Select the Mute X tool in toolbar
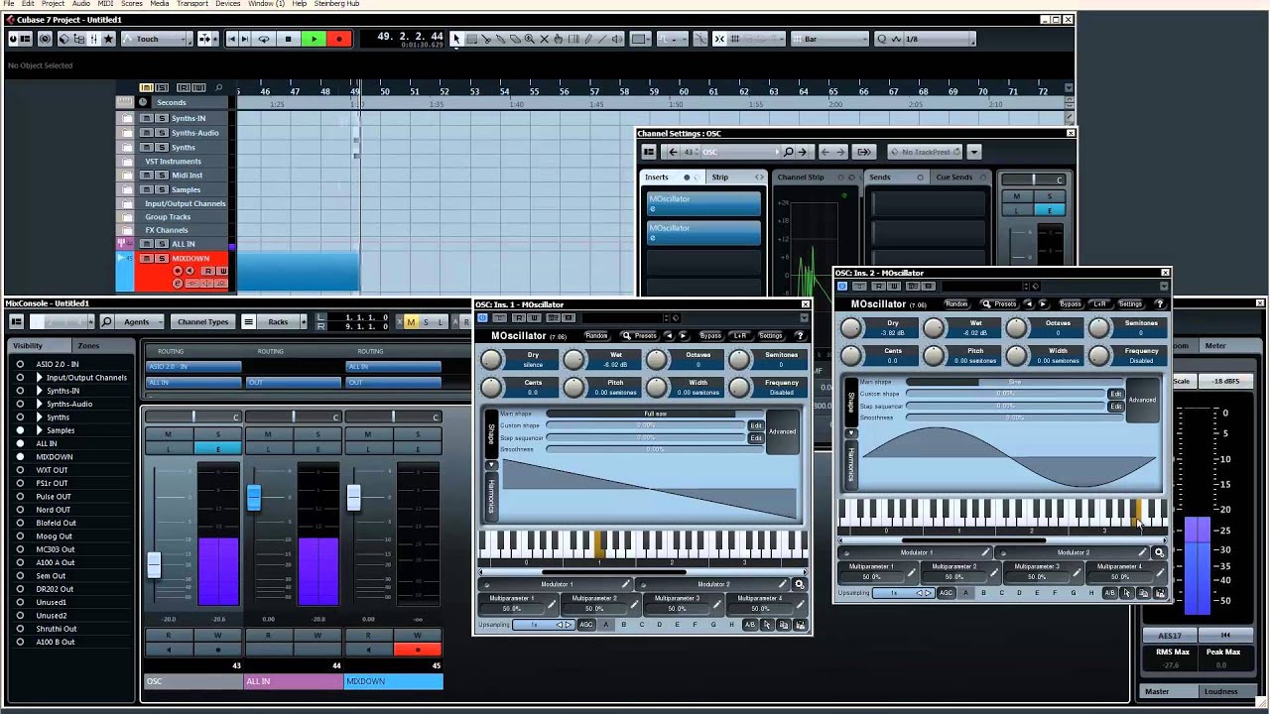1270x714 pixels. coord(544,39)
